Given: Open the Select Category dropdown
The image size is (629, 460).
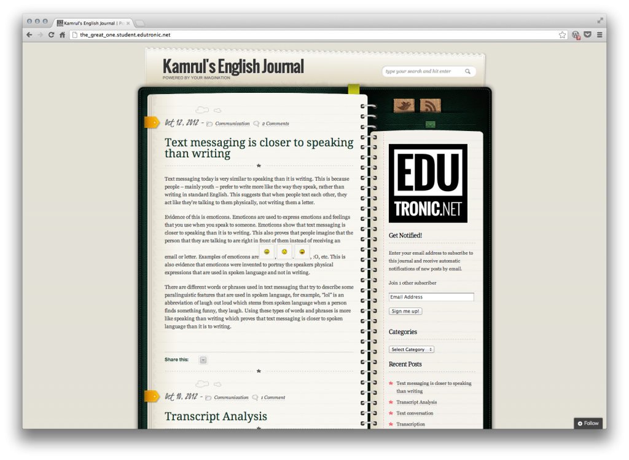Looking at the screenshot, I should [412, 349].
